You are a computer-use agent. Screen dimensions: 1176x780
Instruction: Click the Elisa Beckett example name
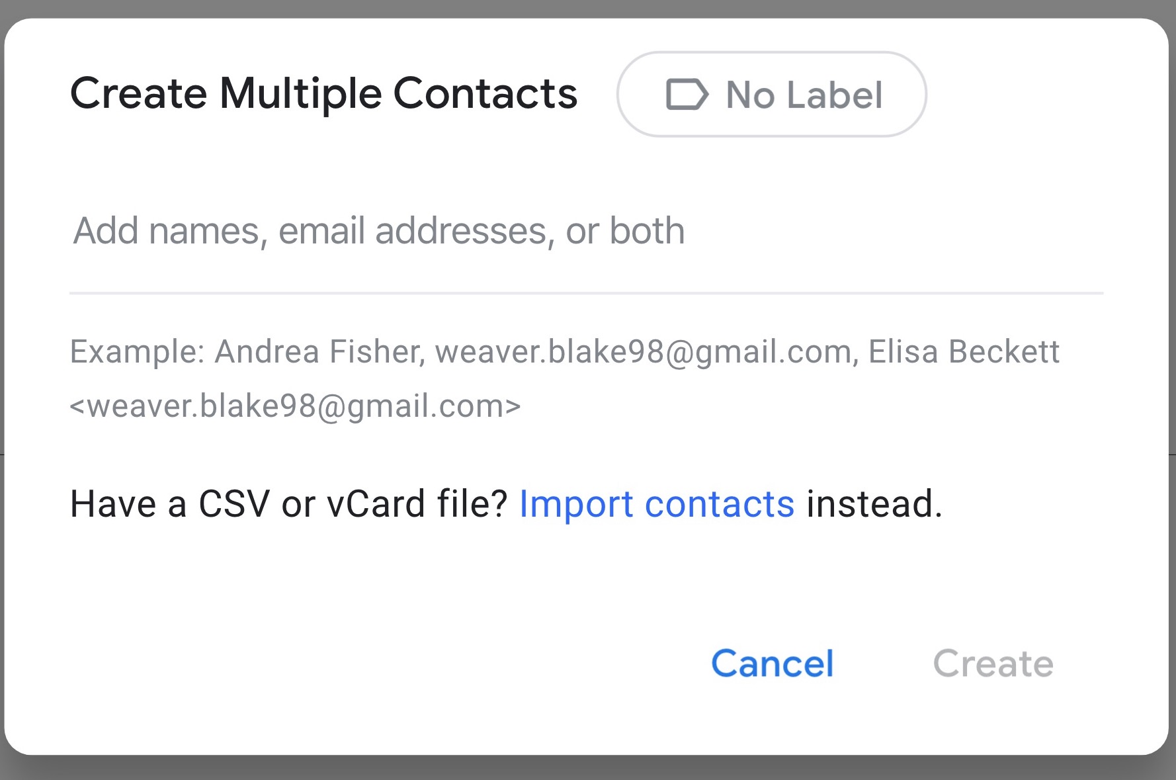pyautogui.click(x=964, y=351)
